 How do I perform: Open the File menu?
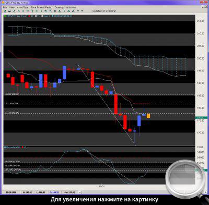[5, 7]
